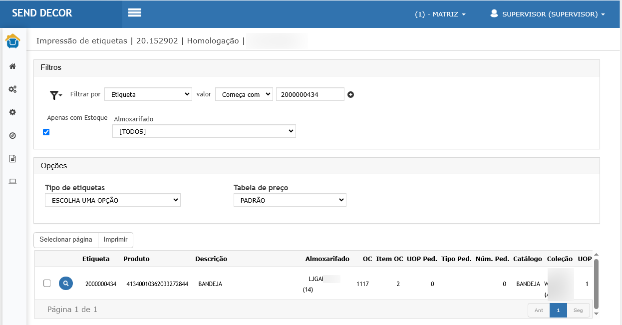The height and width of the screenshot is (325, 622).
Task: Click the Descrição column header
Action: [x=211, y=259]
